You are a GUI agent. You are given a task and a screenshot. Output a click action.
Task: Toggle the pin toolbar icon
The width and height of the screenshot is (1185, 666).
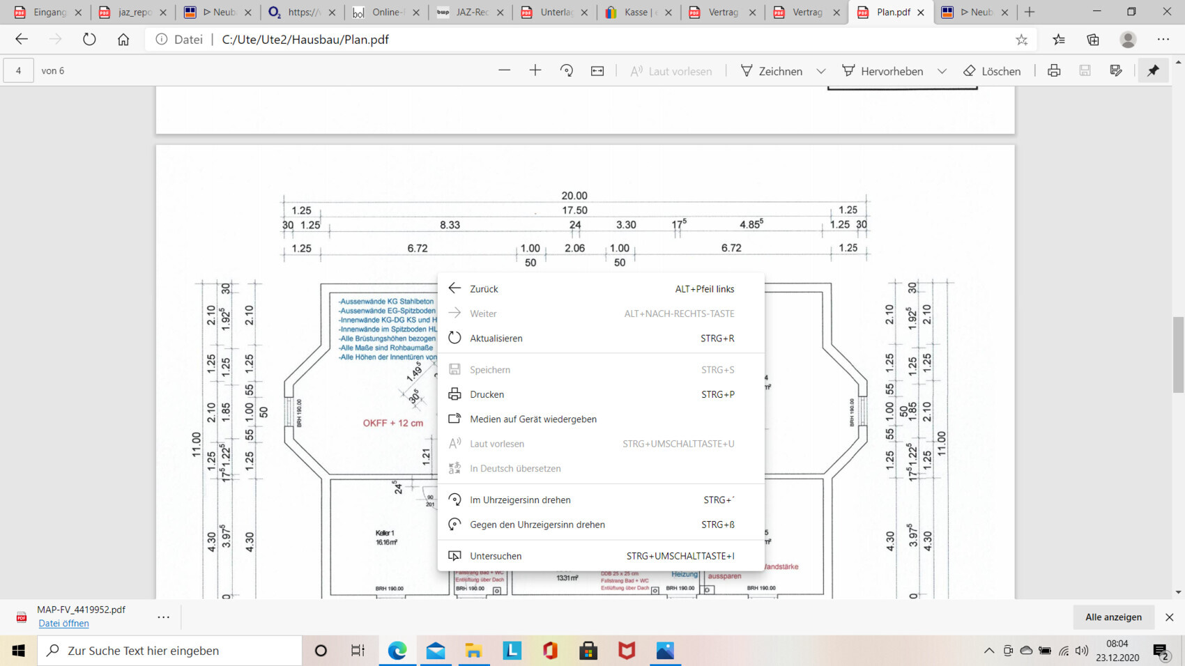pos(1153,70)
